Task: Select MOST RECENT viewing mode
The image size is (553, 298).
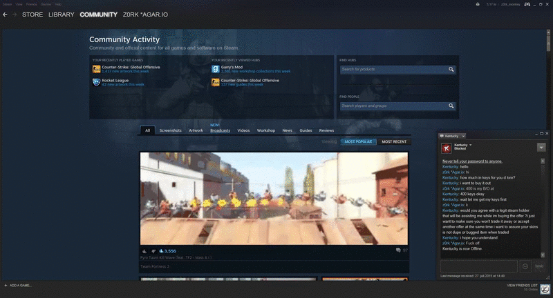Action: (x=394, y=142)
